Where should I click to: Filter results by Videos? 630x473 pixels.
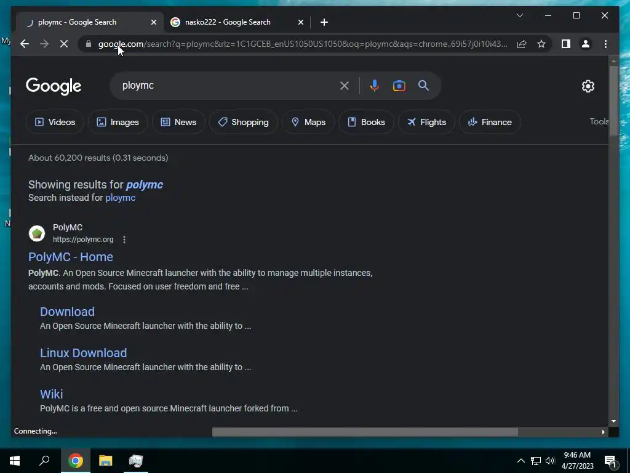click(55, 122)
